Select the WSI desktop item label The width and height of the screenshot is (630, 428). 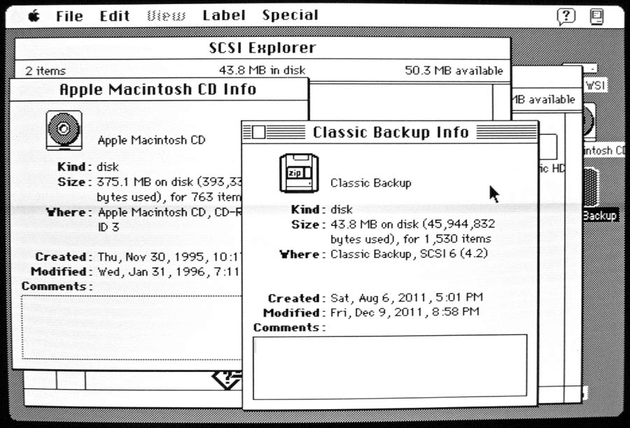595,85
